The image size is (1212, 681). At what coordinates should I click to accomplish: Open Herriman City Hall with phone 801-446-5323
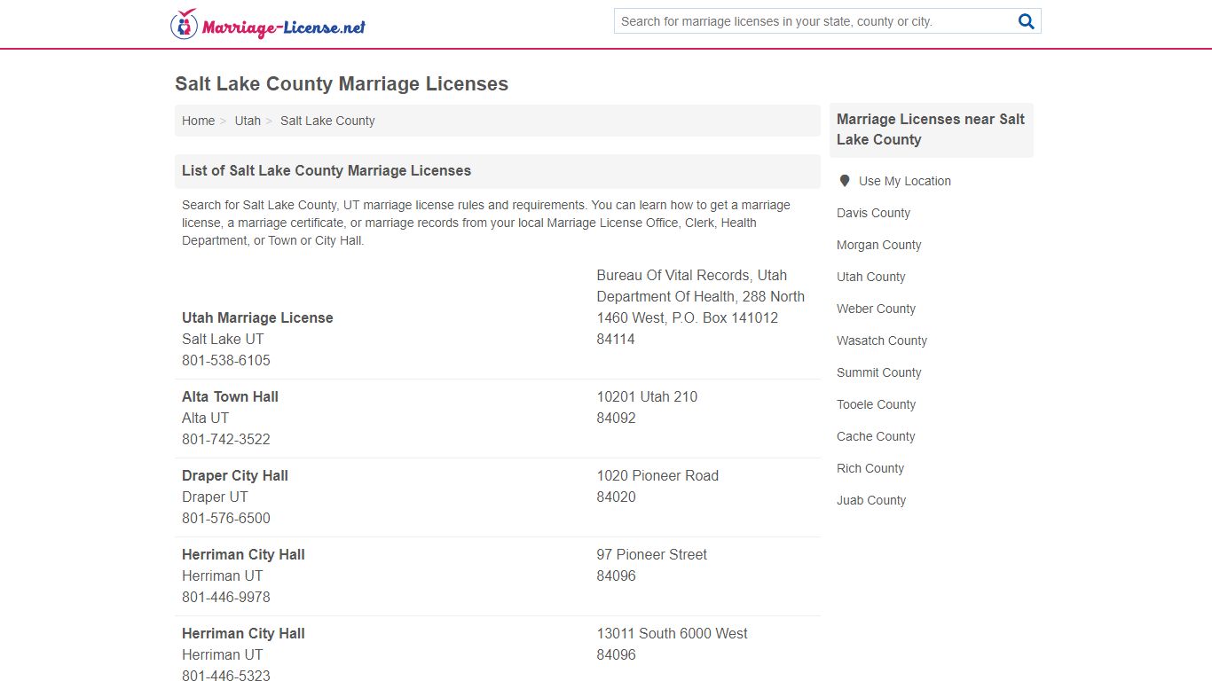coord(243,633)
